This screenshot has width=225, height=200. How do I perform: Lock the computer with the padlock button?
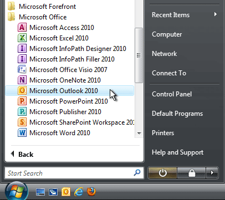(192, 173)
